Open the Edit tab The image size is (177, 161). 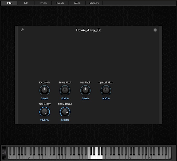[26, 3]
